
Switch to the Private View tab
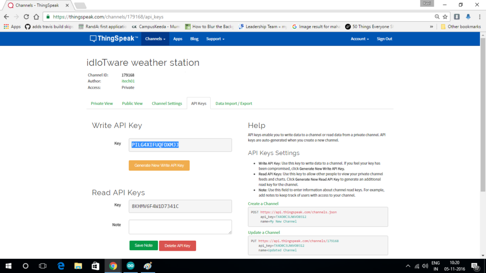coord(102,103)
